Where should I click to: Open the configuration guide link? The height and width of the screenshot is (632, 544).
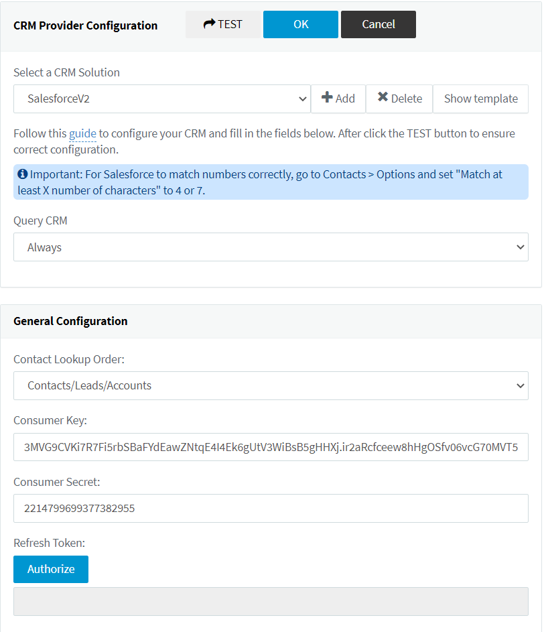[x=82, y=133]
